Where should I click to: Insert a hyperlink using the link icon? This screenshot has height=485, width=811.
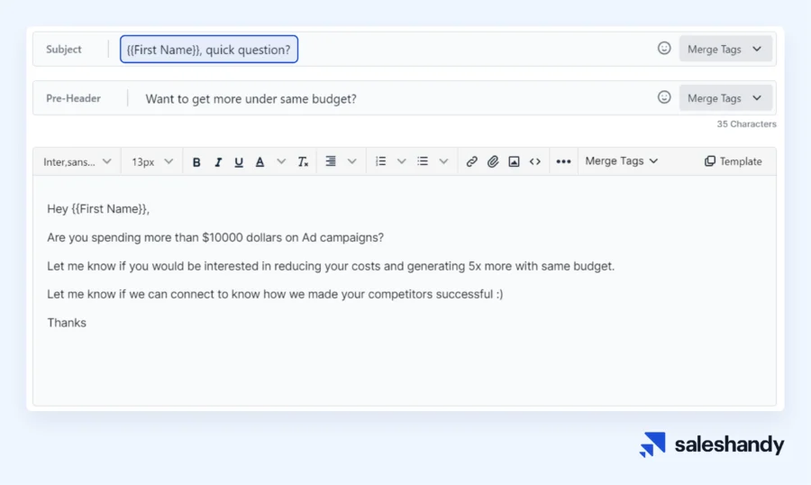tap(471, 161)
